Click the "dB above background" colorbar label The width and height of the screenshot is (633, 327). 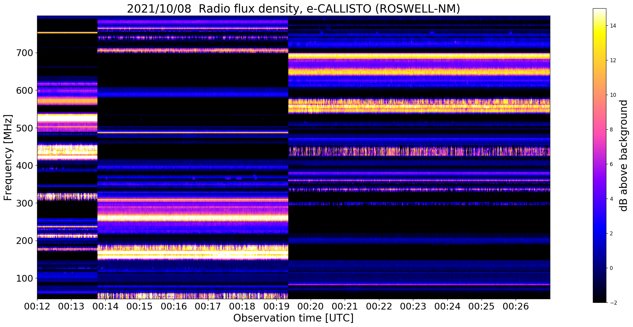pos(624,156)
